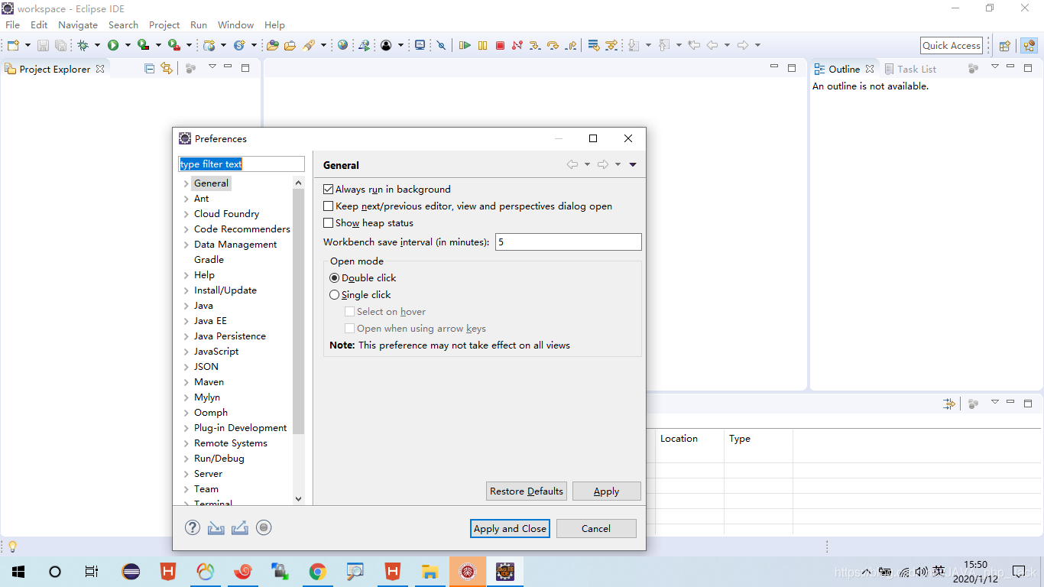
Task: Click the Last Edit Location icon
Action: pyautogui.click(x=694, y=45)
